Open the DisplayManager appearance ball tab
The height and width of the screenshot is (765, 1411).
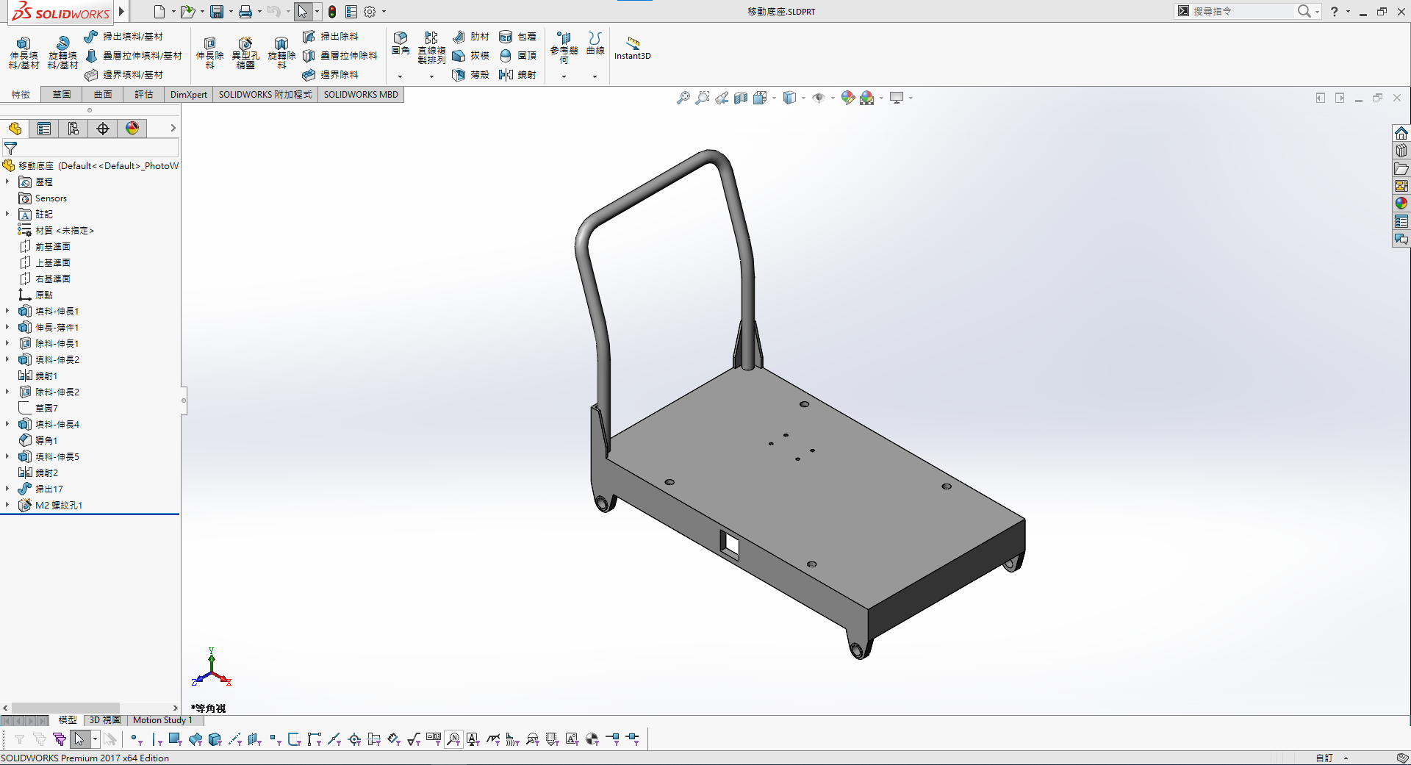click(132, 129)
